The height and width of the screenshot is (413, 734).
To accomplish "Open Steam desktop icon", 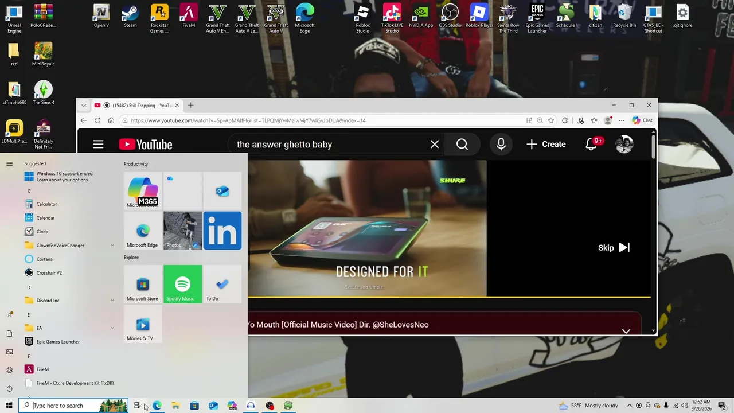I will 130,17.
